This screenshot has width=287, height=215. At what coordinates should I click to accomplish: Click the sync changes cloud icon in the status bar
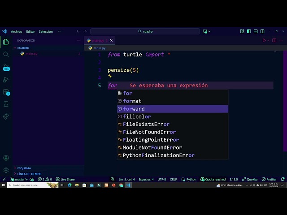[32, 179]
